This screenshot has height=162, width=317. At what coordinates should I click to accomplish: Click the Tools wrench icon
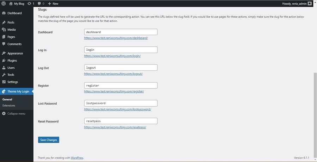tap(4, 75)
